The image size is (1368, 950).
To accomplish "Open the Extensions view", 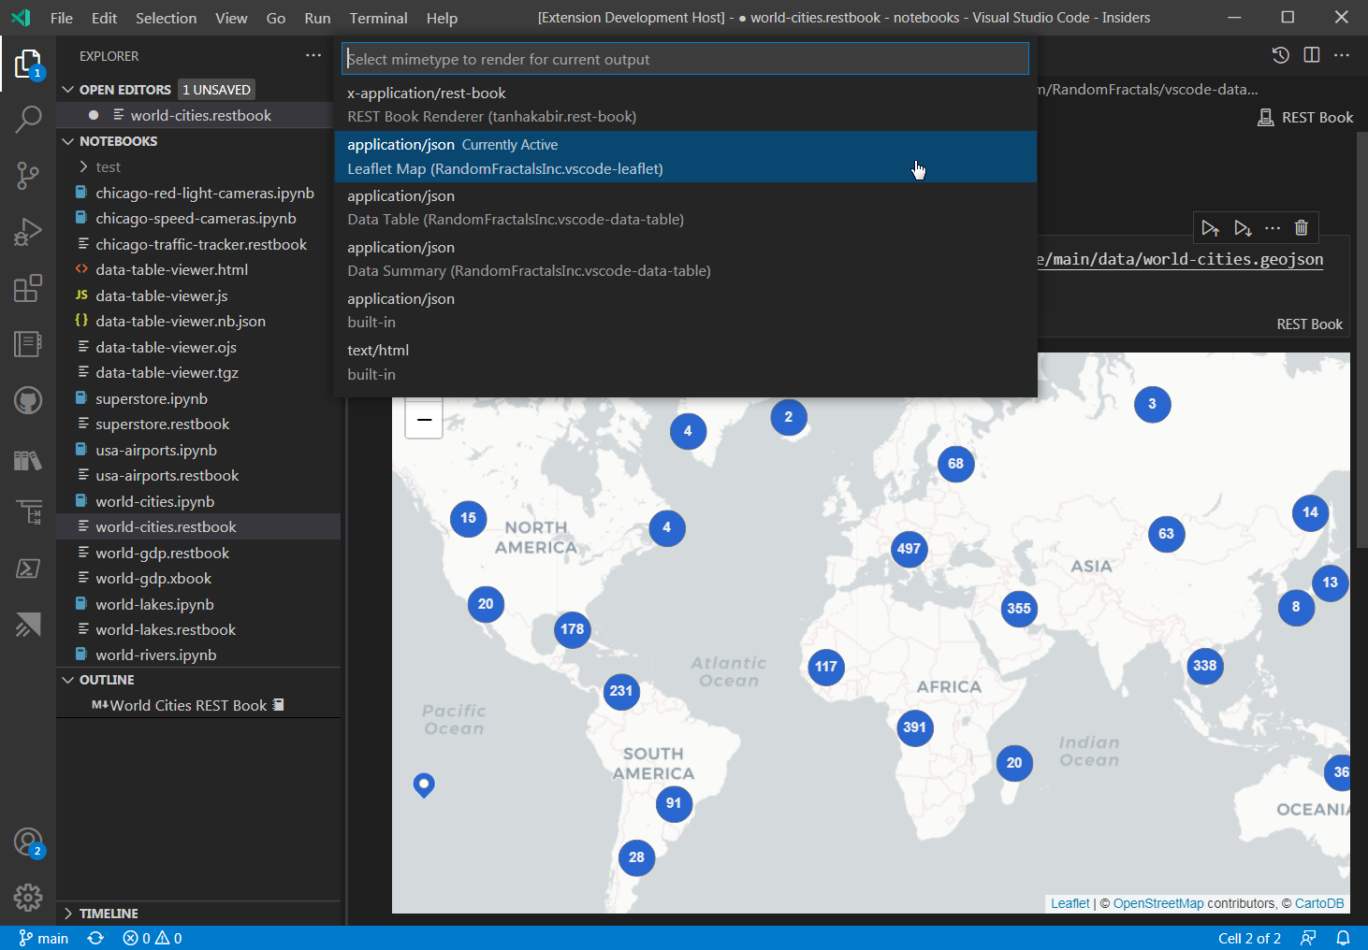I will click(28, 288).
